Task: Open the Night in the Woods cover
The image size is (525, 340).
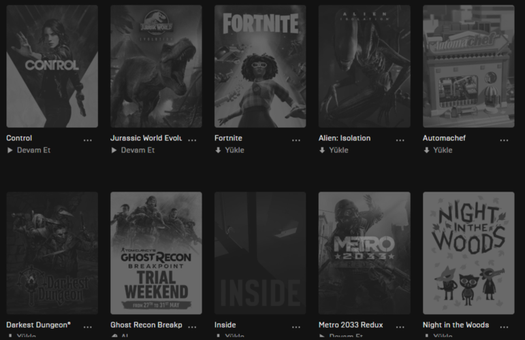Action: point(468,253)
